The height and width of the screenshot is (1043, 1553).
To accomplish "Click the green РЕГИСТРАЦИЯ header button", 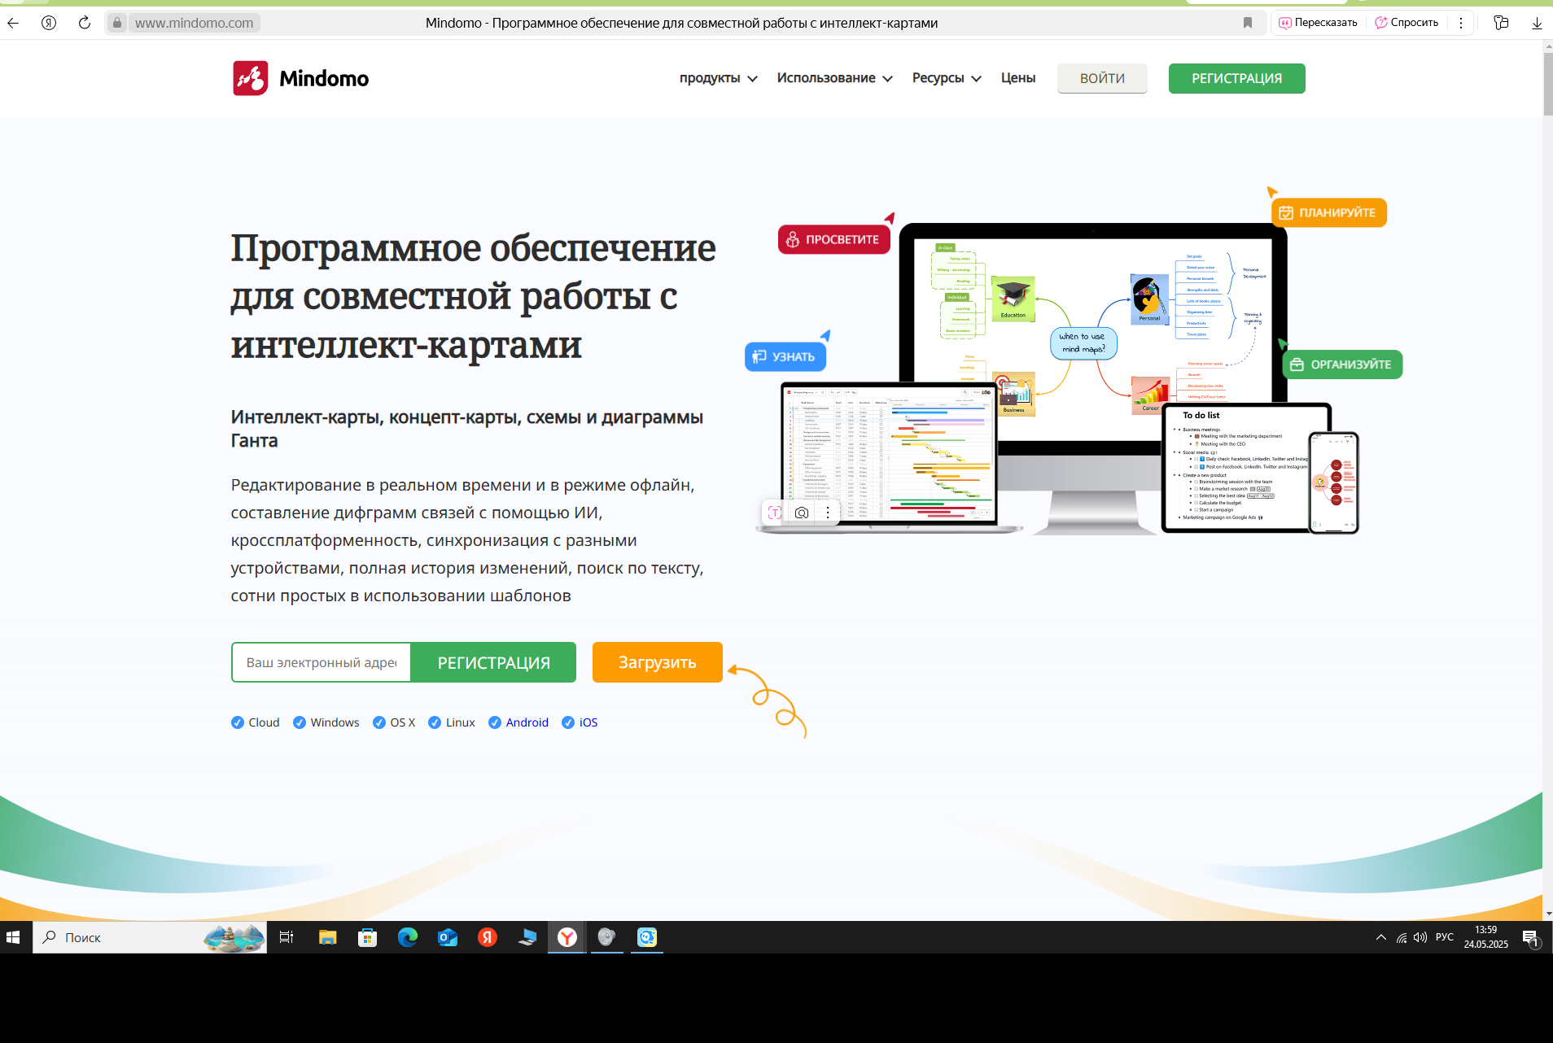I will tap(1236, 78).
